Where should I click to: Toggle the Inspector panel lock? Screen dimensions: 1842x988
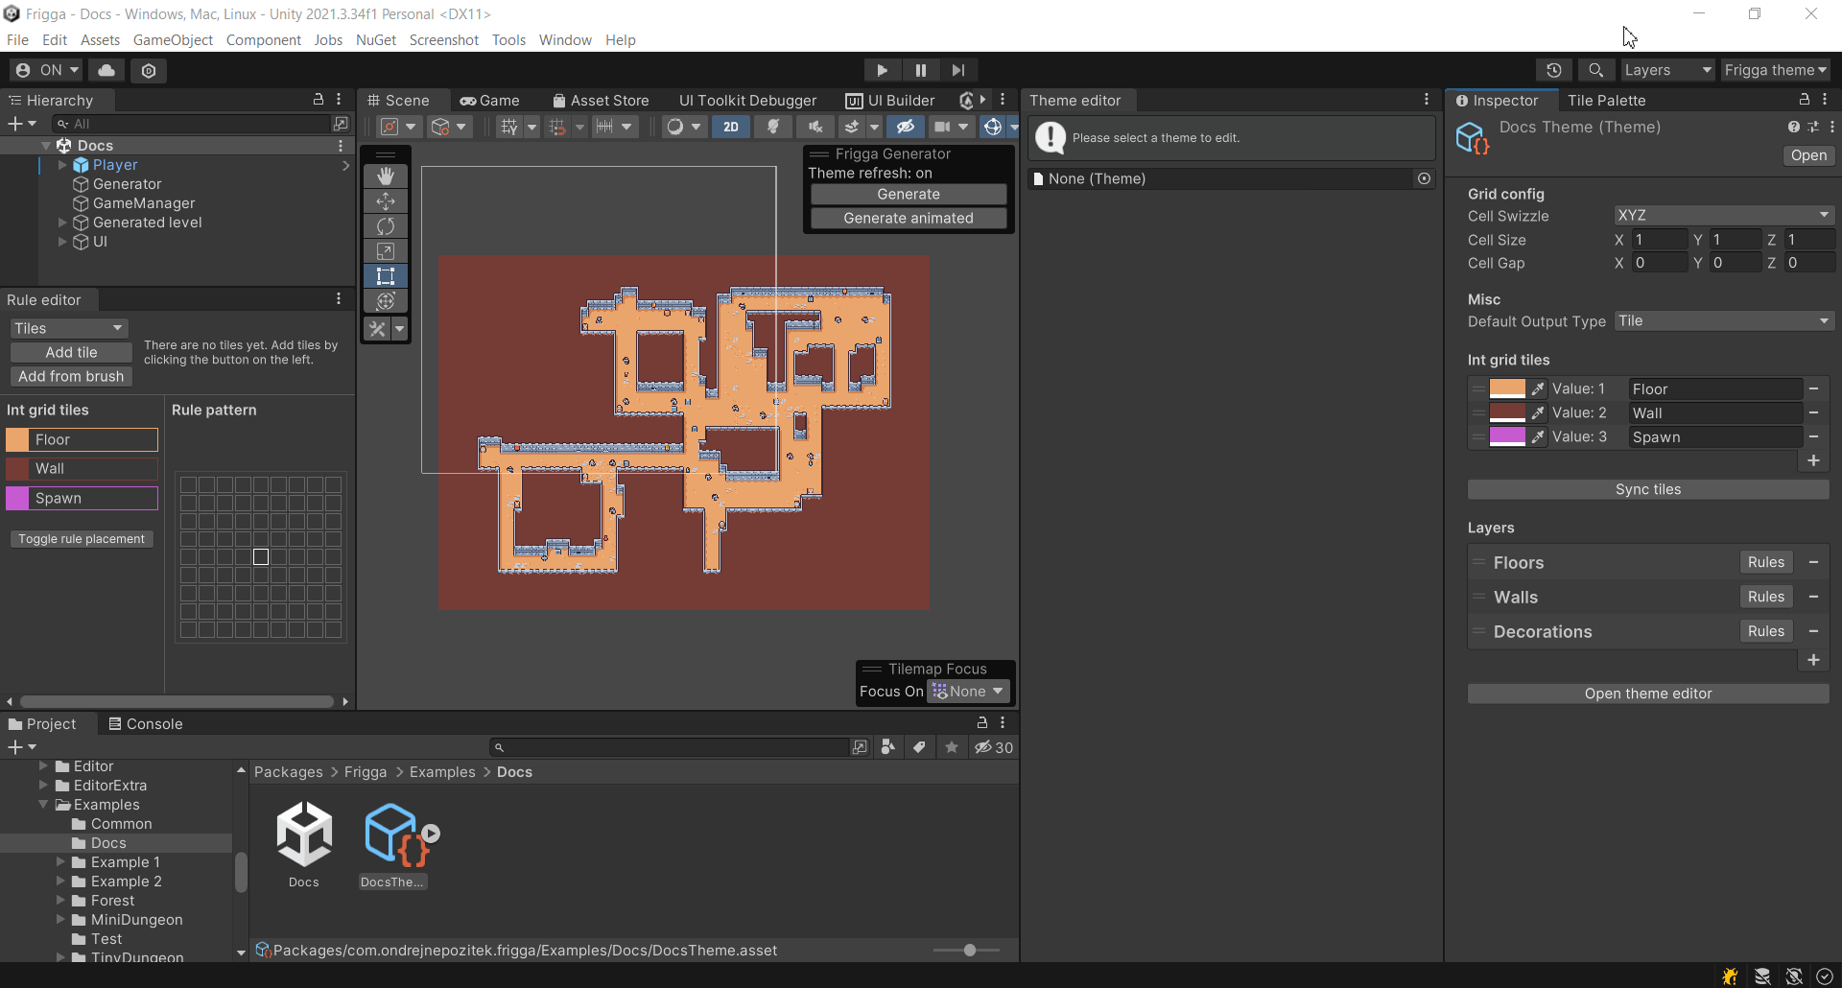[x=1804, y=100]
